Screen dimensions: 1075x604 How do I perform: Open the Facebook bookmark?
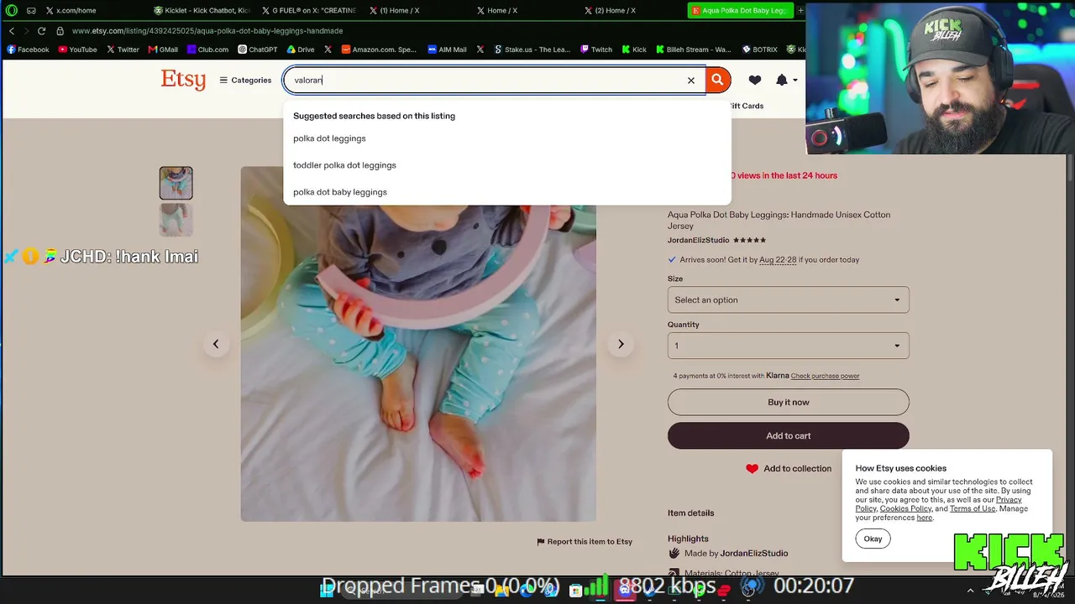(28, 49)
